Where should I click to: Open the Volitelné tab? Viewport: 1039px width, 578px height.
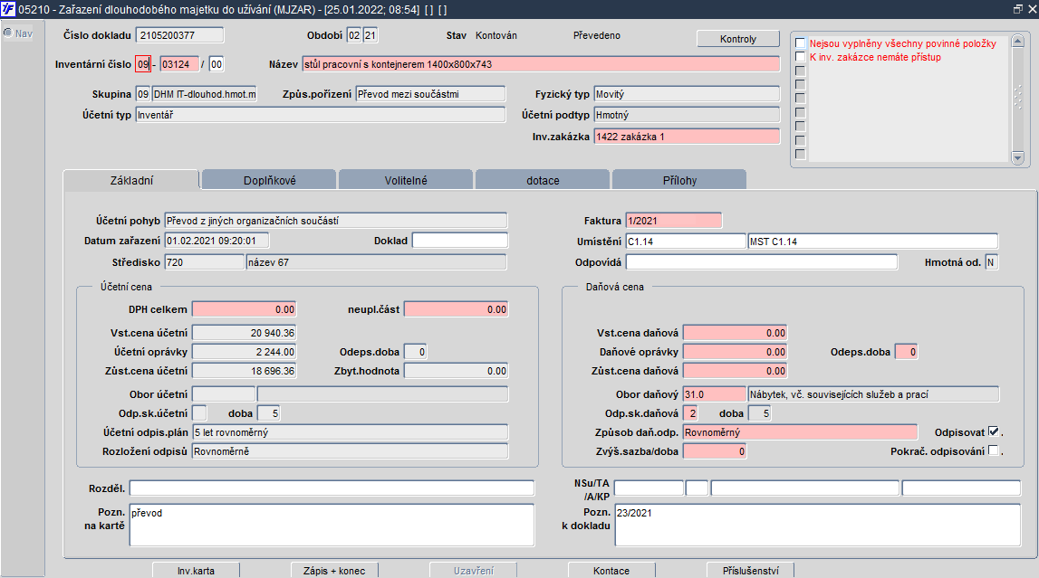(405, 180)
